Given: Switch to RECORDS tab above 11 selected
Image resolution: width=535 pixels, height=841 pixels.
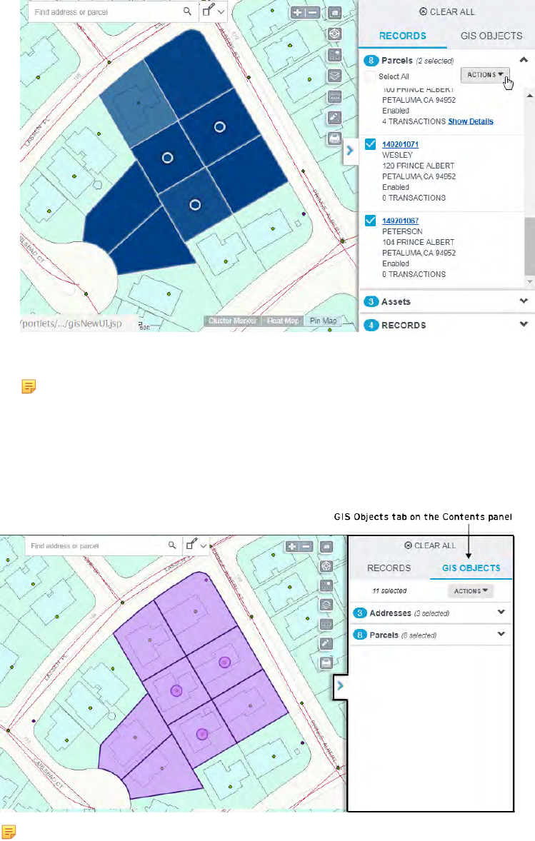Looking at the screenshot, I should (389, 568).
